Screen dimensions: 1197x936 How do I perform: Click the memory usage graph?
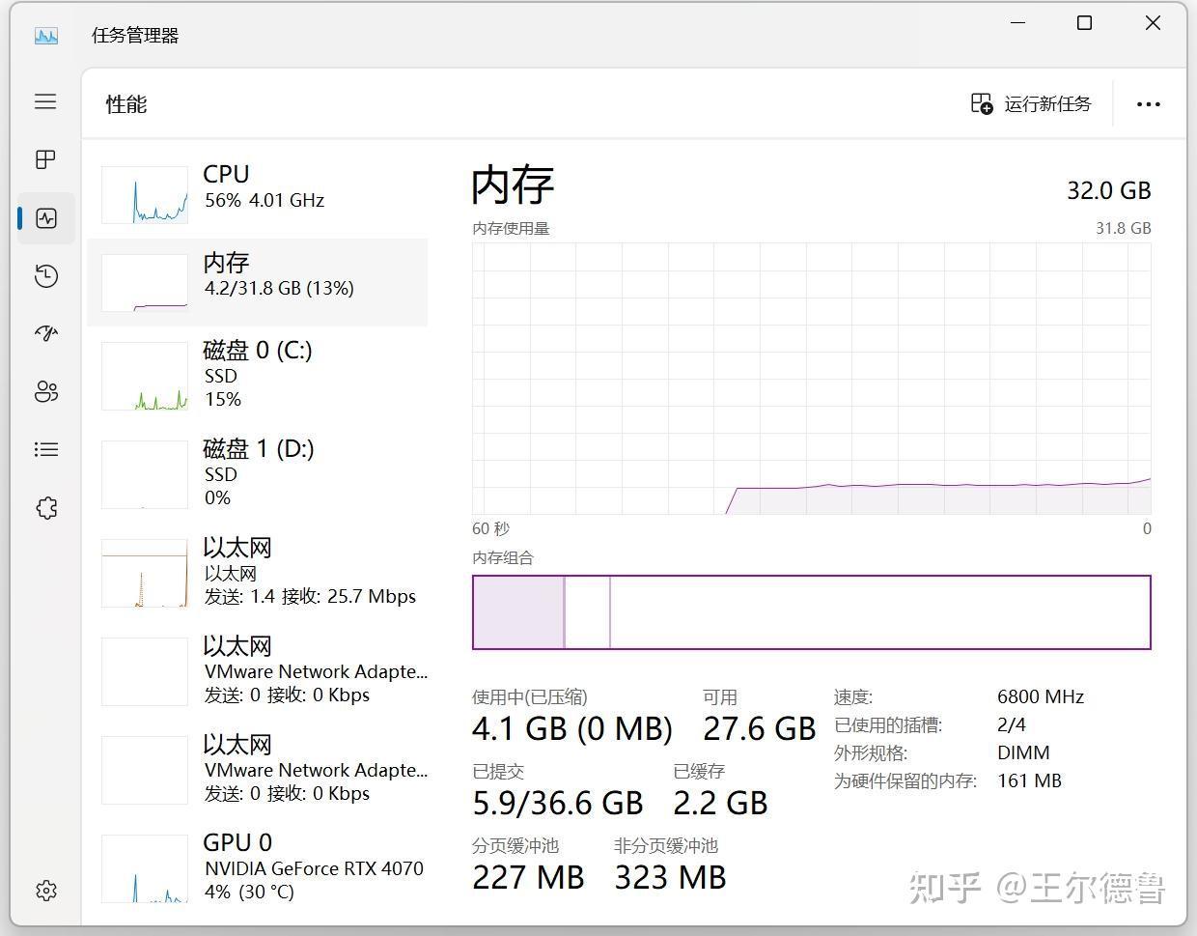tap(811, 378)
